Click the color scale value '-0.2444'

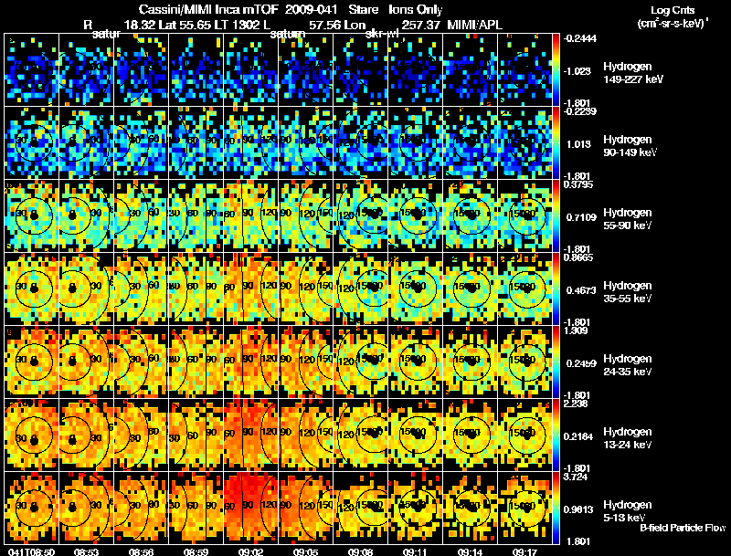point(579,38)
